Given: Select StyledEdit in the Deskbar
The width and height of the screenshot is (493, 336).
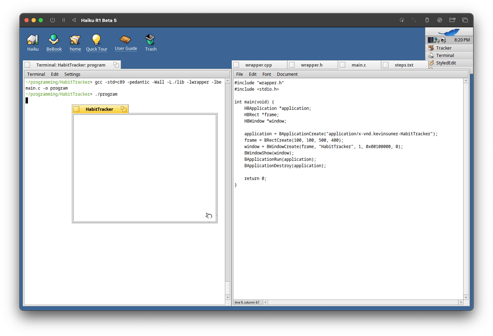Looking at the screenshot, I should (x=450, y=63).
